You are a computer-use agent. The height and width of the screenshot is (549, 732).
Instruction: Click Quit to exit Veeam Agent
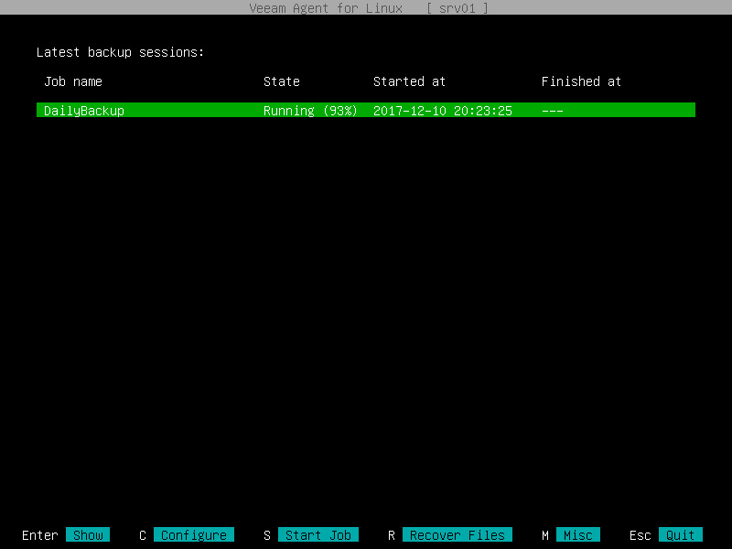point(679,534)
